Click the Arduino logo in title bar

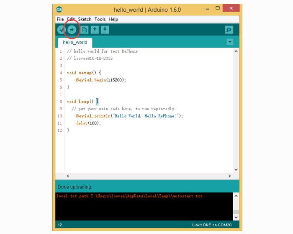59,10
